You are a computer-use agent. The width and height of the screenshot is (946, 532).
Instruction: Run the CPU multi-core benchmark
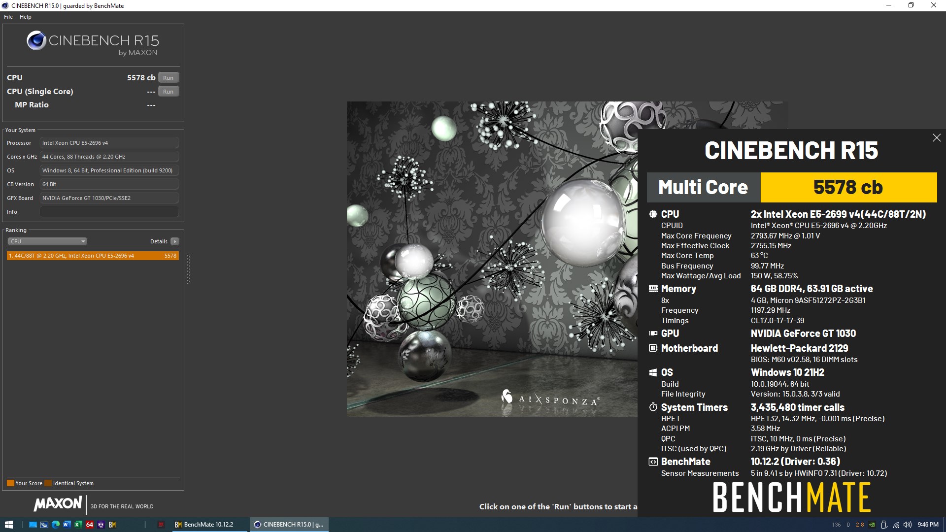tap(169, 78)
